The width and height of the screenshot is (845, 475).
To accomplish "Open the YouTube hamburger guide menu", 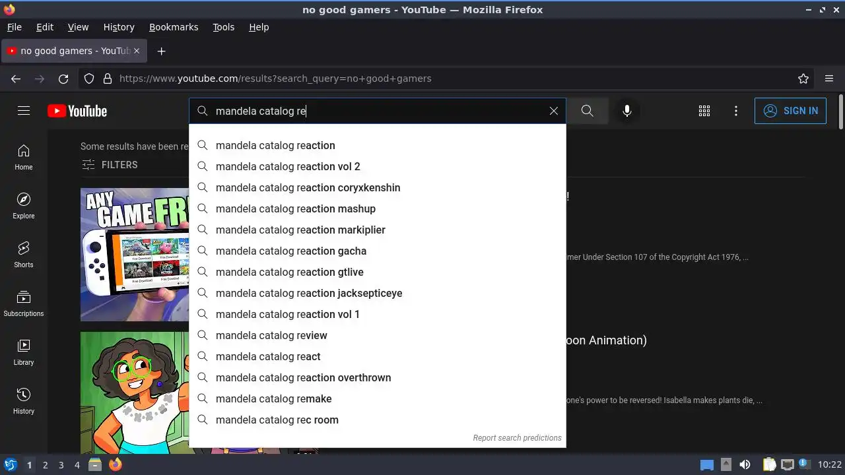I will 24,111.
